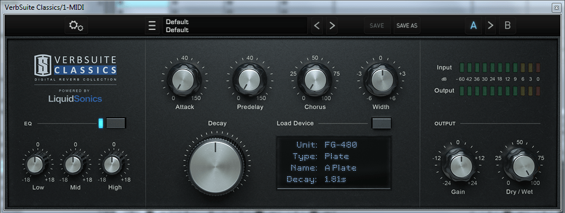This screenshot has width=565, height=213.
Task: Click the Unit: FG-480 display line
Action: (x=327, y=145)
